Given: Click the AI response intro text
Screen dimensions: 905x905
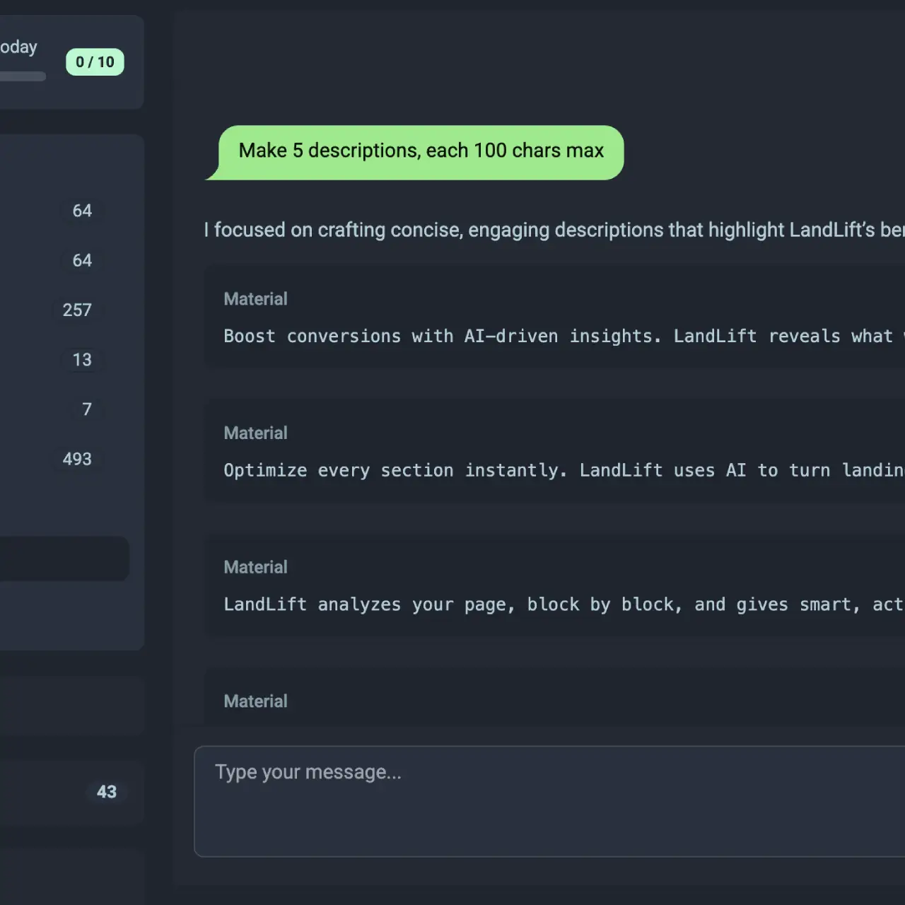Looking at the screenshot, I should point(495,230).
